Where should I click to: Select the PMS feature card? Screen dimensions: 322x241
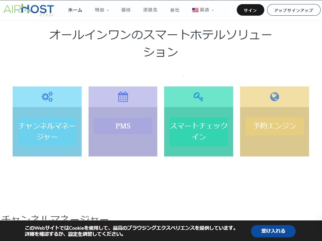(x=123, y=126)
